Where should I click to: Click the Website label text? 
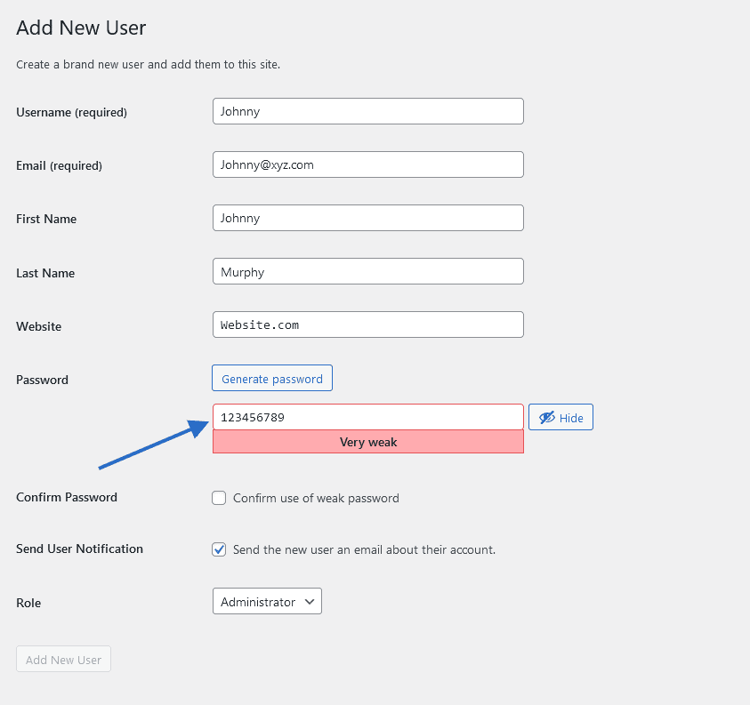39,326
